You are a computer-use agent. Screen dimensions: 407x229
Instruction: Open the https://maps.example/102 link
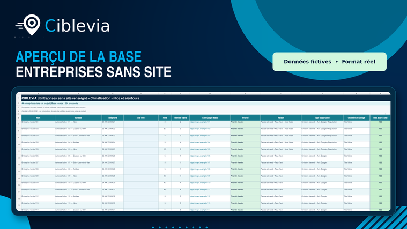click(x=200, y=129)
